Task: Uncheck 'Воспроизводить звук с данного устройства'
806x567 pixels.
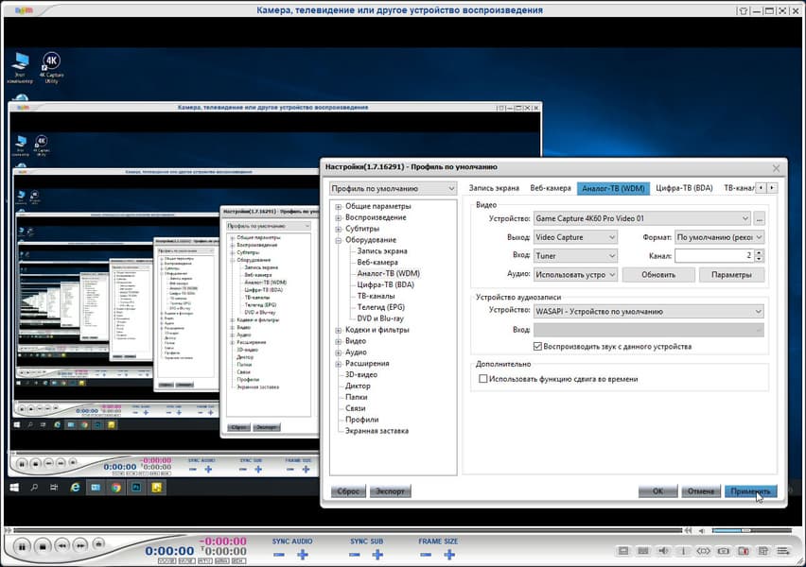Action: point(537,347)
